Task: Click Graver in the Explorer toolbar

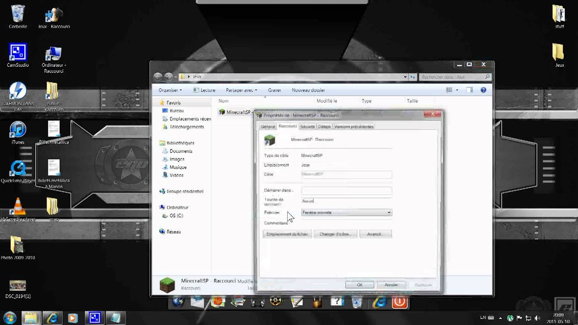Action: (x=275, y=90)
